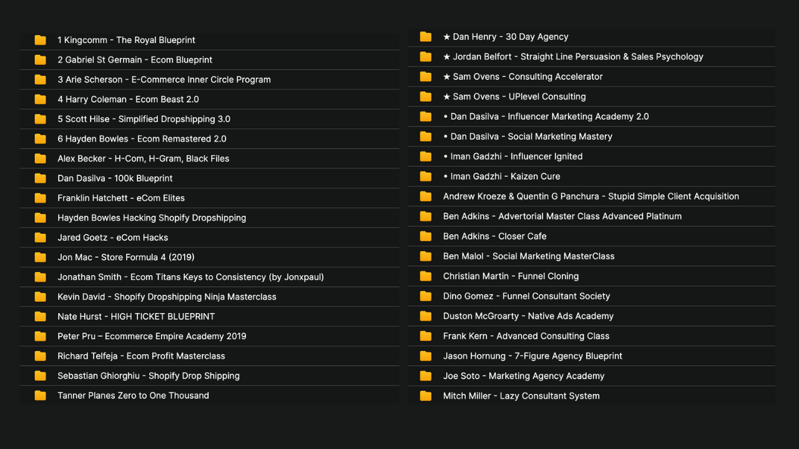Open "Jason Hornung - 7-Figure Agency Blueprint" text

coord(532,356)
